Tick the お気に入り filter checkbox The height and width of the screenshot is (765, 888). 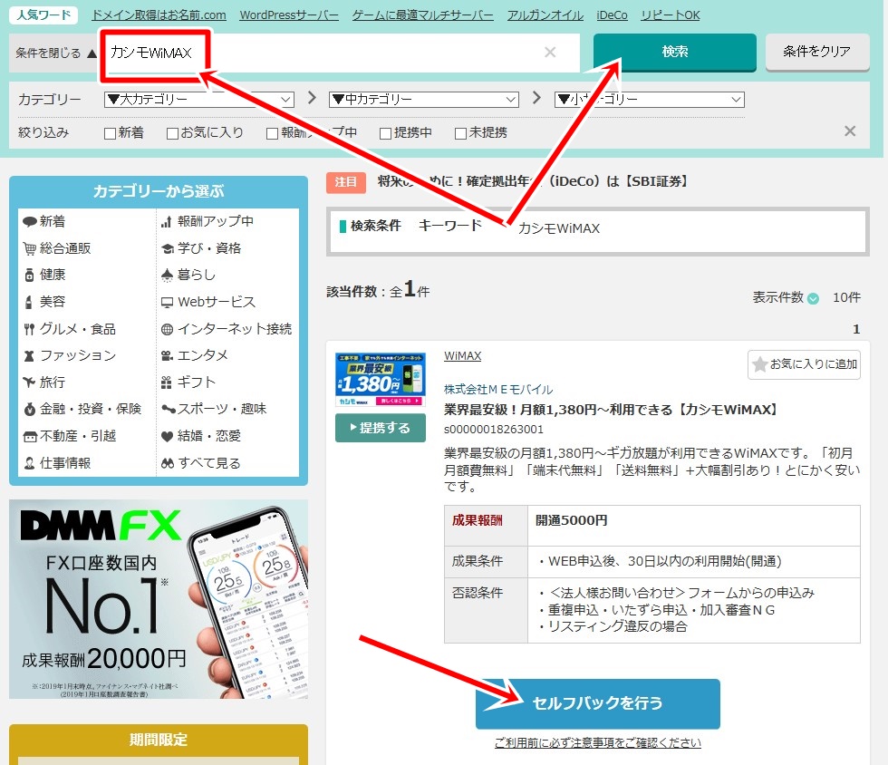point(172,133)
